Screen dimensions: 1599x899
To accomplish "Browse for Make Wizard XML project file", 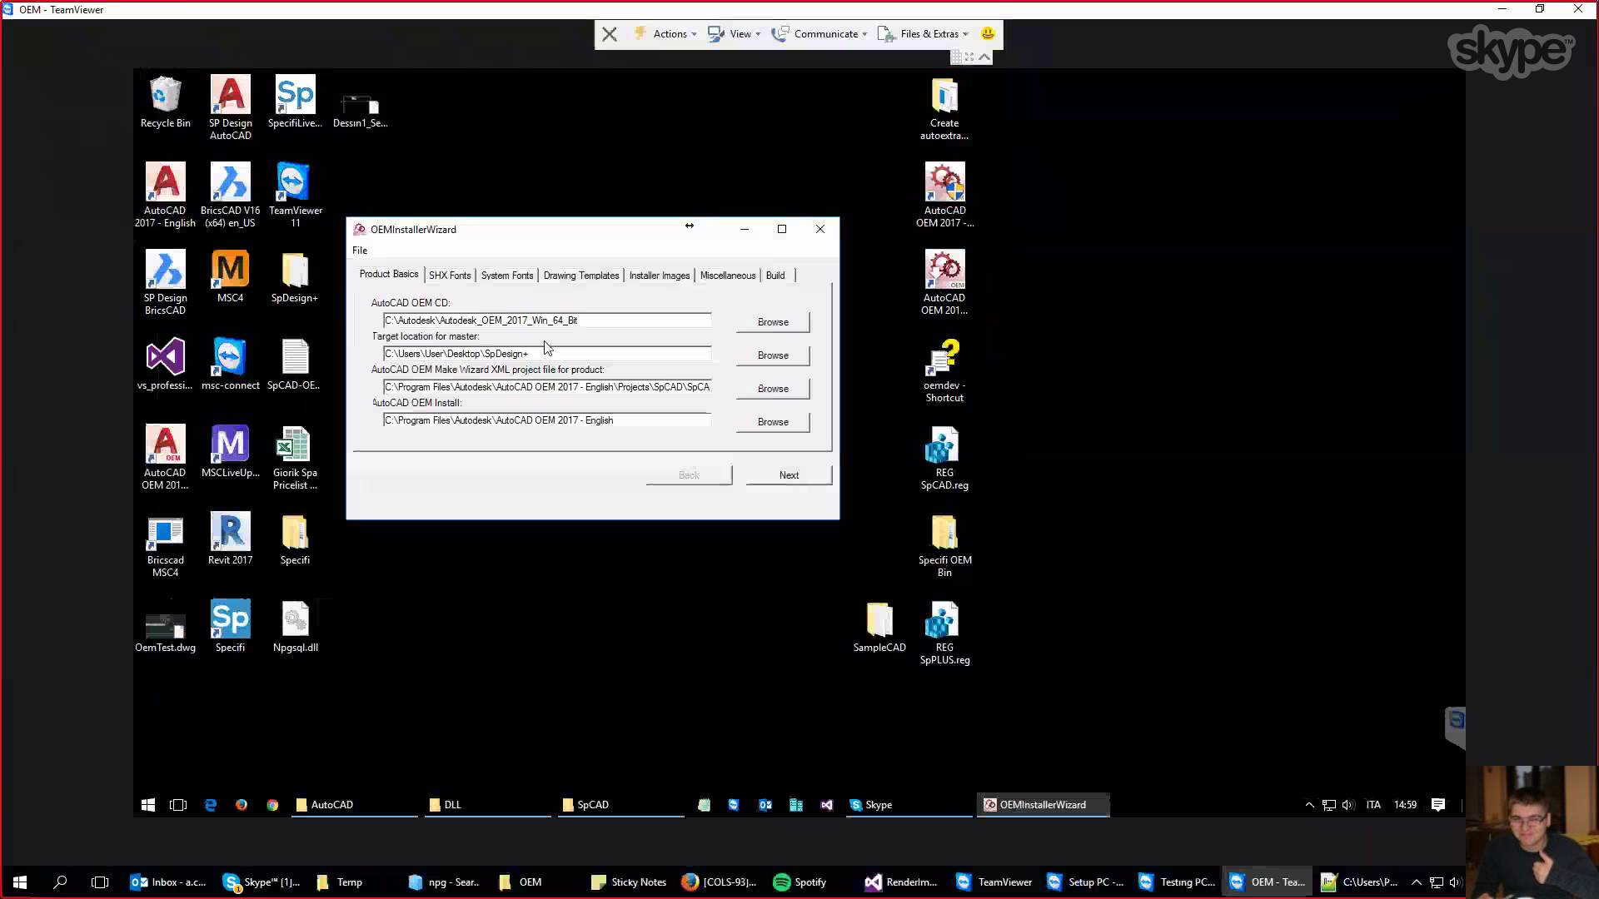I will pyautogui.click(x=773, y=389).
